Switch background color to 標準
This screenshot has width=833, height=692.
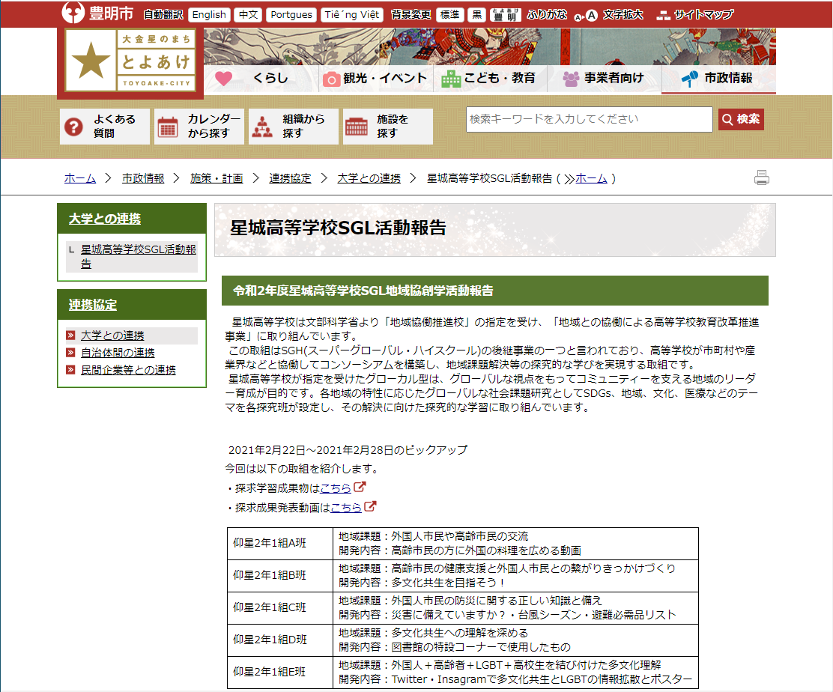[x=449, y=14]
